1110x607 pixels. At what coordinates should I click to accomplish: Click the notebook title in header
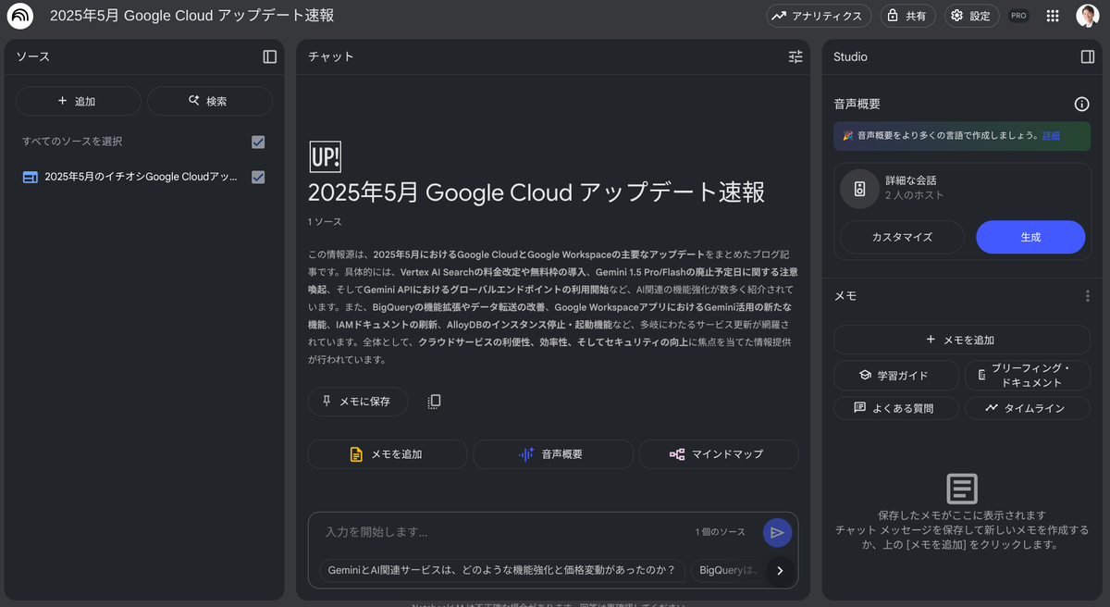(x=191, y=16)
